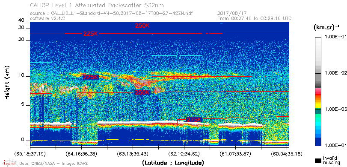Click the white top of the color bar
This screenshot has height=167, width=347.
(318, 40)
